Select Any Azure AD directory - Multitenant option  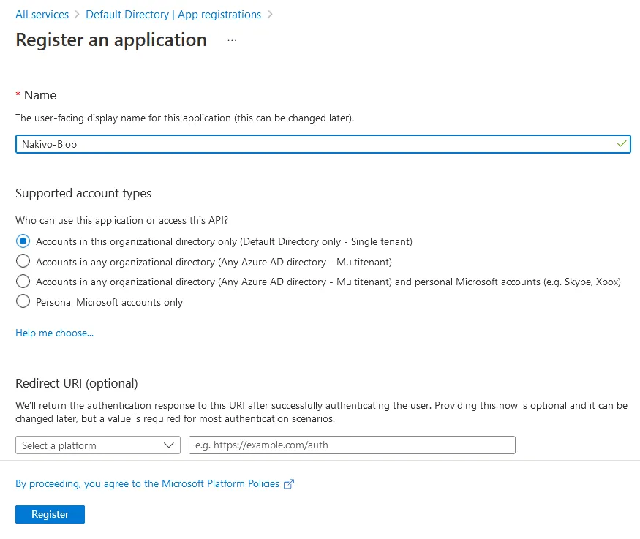tap(23, 262)
